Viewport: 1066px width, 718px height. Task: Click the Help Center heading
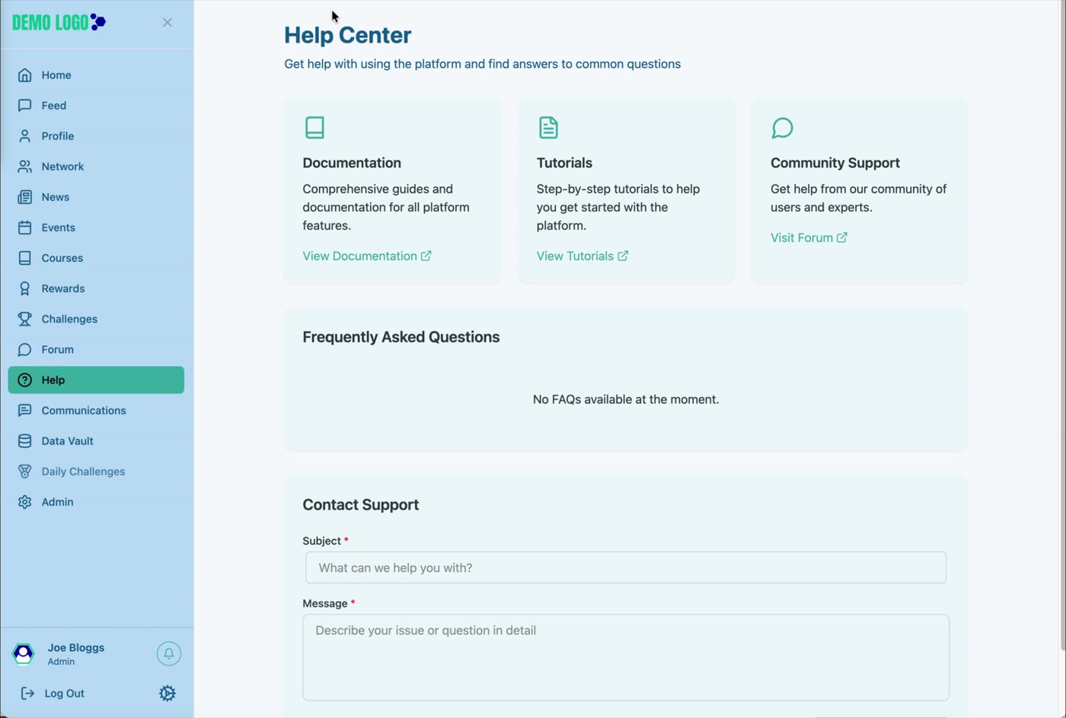point(348,35)
